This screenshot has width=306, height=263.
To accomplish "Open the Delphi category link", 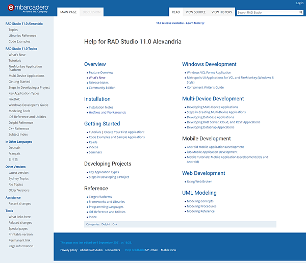I will point(106,224).
